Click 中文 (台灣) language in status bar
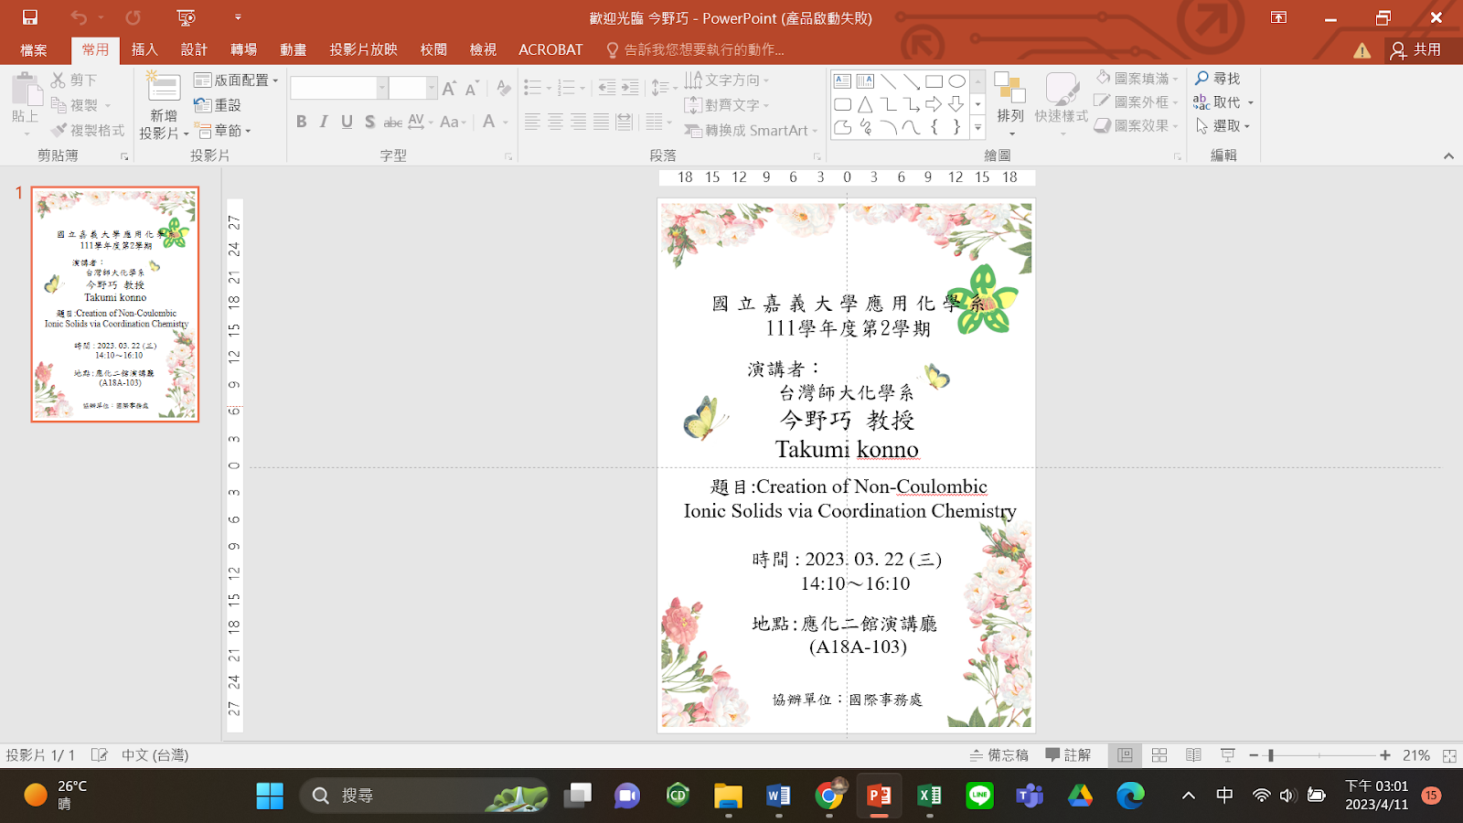This screenshot has height=823, width=1463. coord(155,755)
